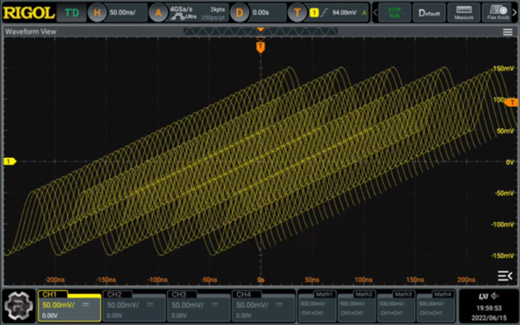Click the 4GSa/s sample rate readout
The width and height of the screenshot is (520, 325).
181,9
